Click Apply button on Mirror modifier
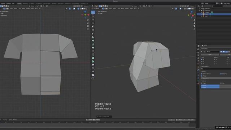This screenshot has height=130, width=231. tap(210, 55)
